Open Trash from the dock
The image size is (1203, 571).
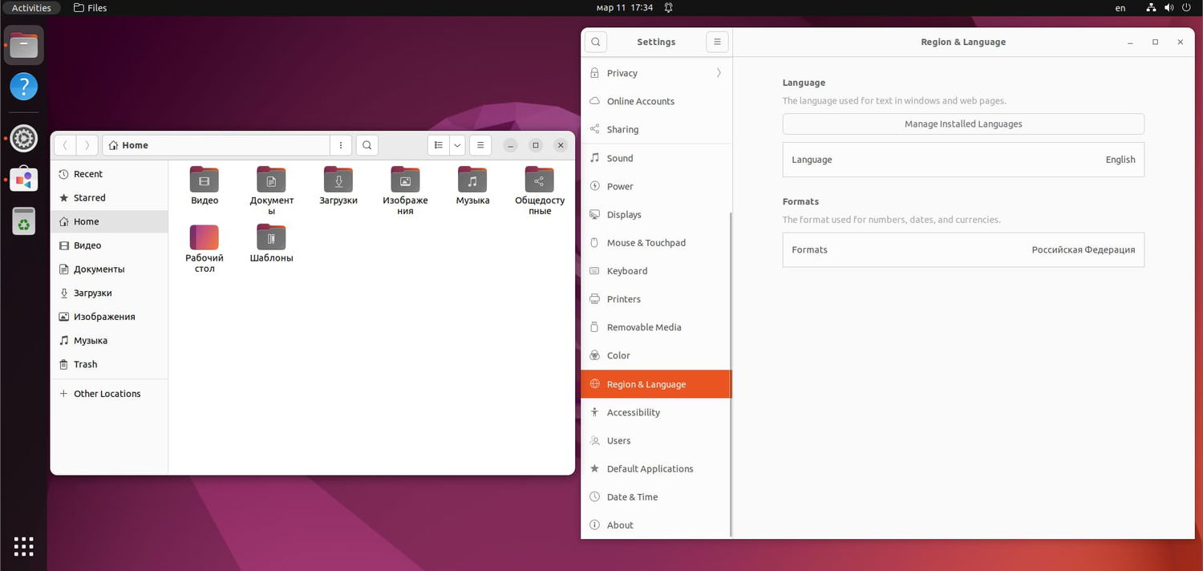23,221
